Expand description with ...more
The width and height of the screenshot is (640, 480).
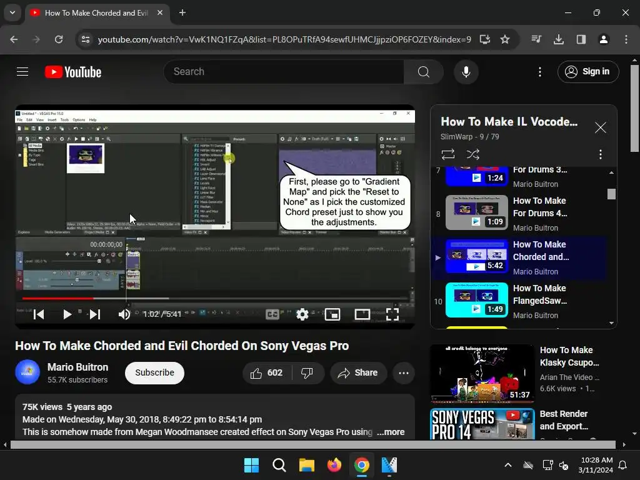(391, 432)
